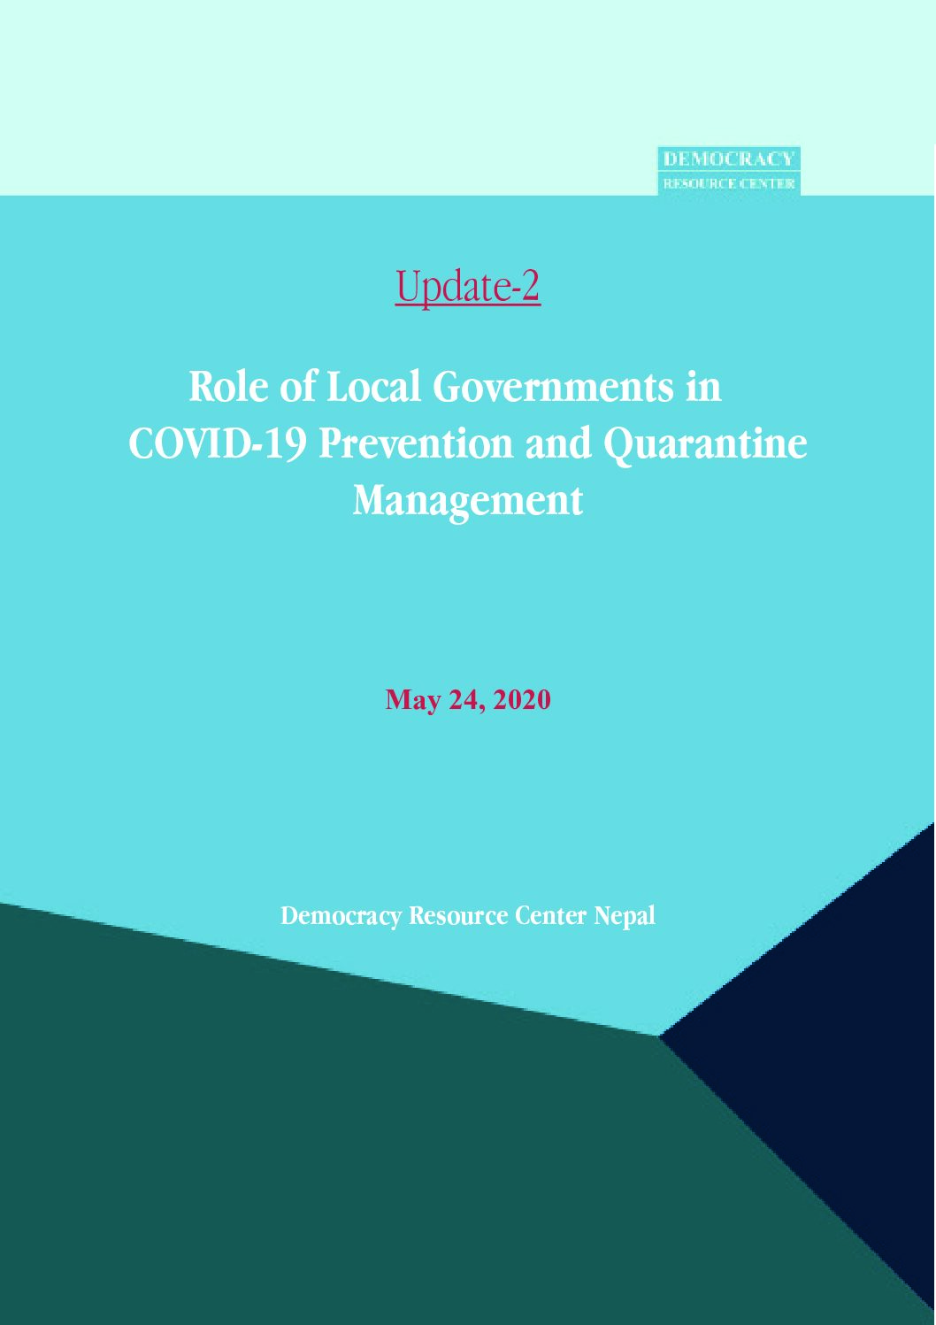This screenshot has width=936, height=1325.
Task: Click the line "COVID-19 Prevention and Quarantine"
Action: point(467,443)
